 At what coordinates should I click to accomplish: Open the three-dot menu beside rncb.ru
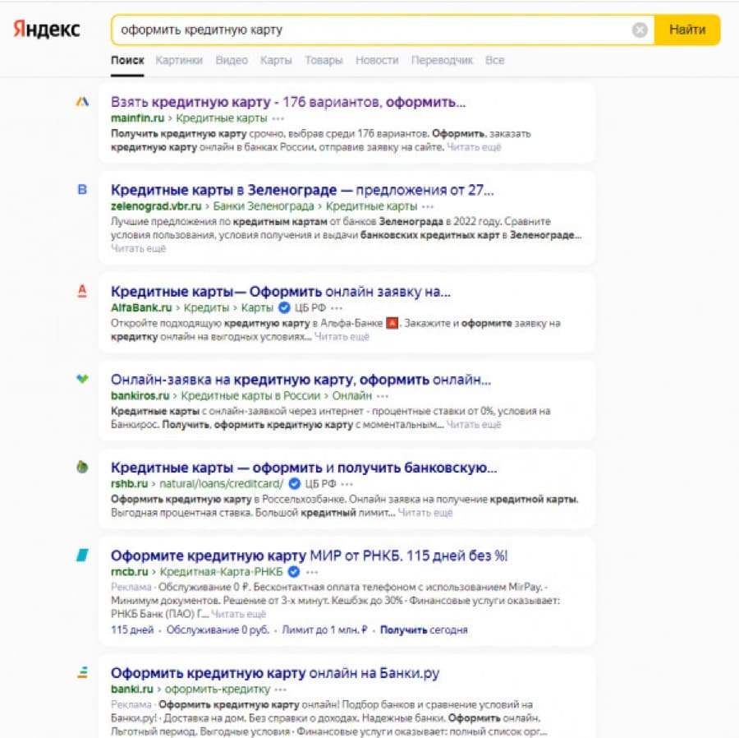tap(312, 572)
